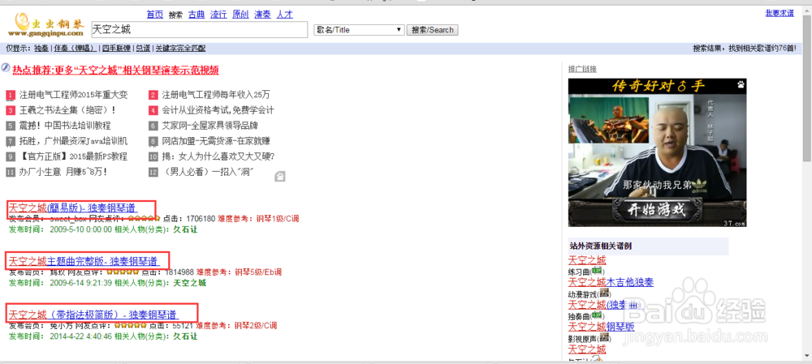Click ad link 拓胜，广州最资深Java培训机
Screen dimensions: 812x364
tap(74, 142)
